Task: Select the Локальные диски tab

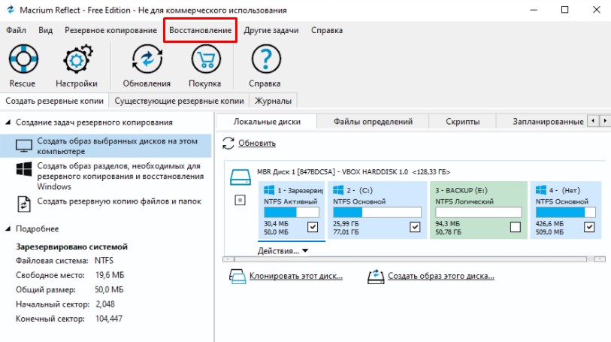Action: click(267, 122)
